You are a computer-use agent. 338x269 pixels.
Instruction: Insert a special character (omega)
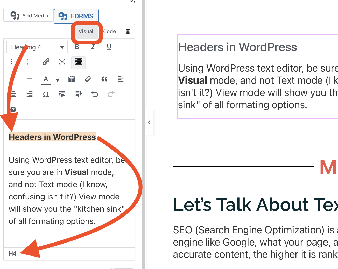pos(46,95)
